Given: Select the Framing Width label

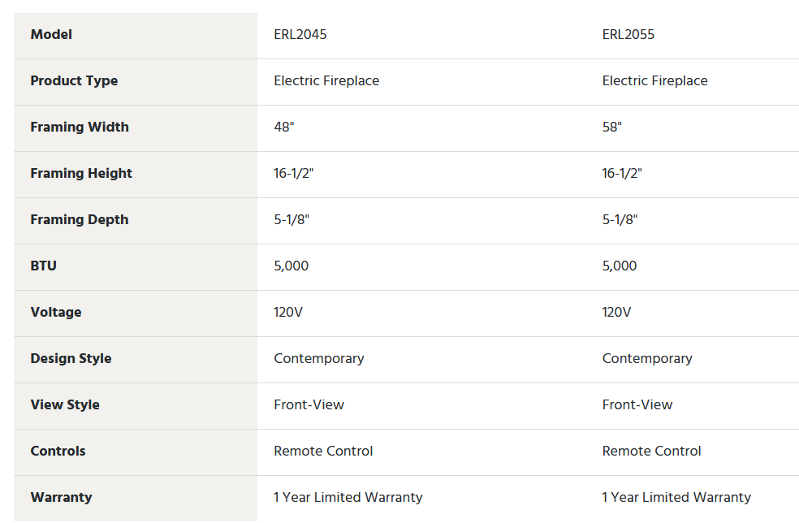Looking at the screenshot, I should (80, 127).
